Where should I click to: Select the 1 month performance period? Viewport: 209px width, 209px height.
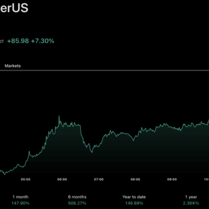[20, 197]
